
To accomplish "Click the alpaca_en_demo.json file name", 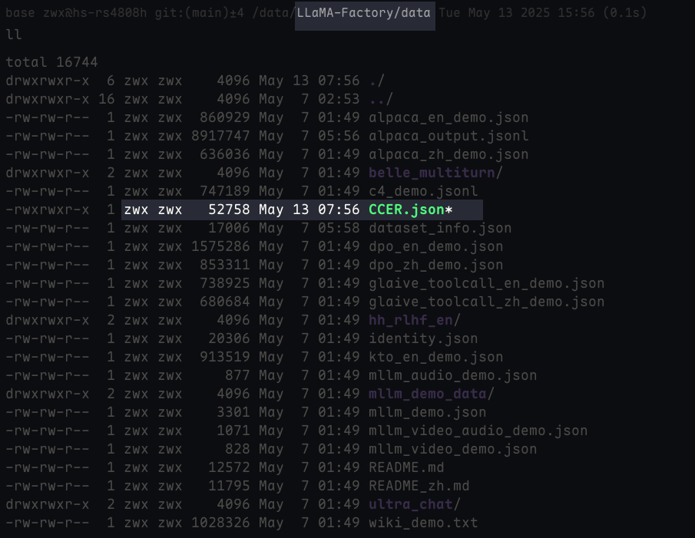I will click(x=448, y=117).
